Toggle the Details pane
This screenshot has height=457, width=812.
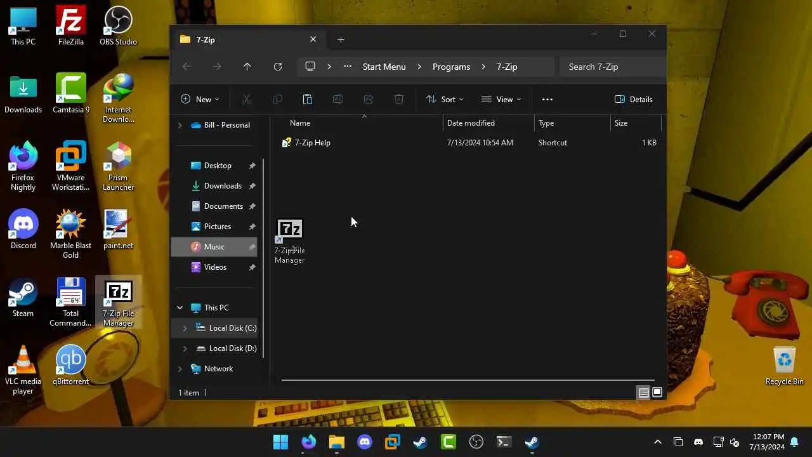(634, 99)
